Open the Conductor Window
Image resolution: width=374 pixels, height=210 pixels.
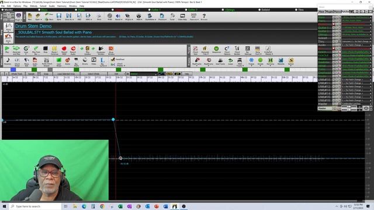click(x=101, y=50)
